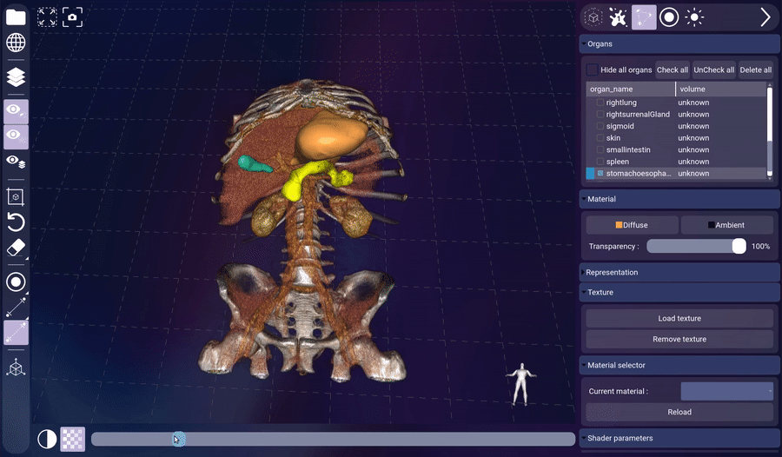Click the globe network icon
The width and height of the screenshot is (782, 457).
click(x=16, y=43)
